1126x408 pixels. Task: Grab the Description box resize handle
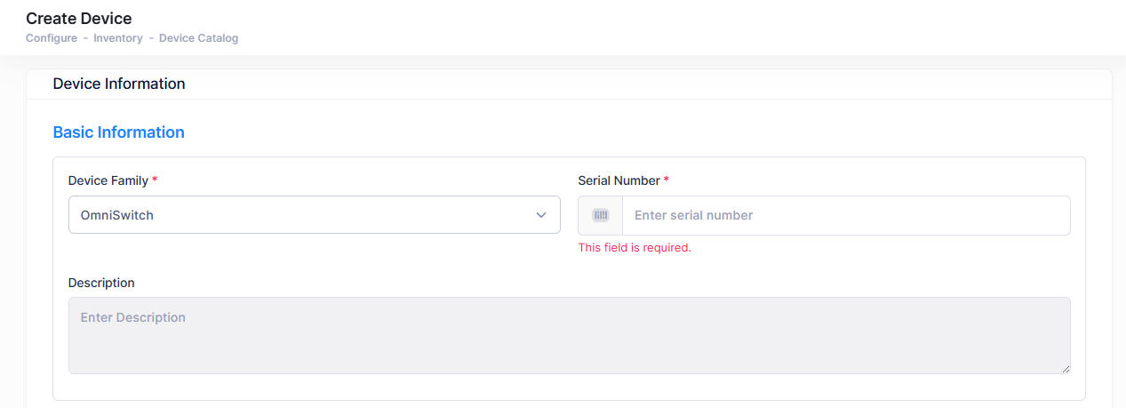tap(1065, 368)
